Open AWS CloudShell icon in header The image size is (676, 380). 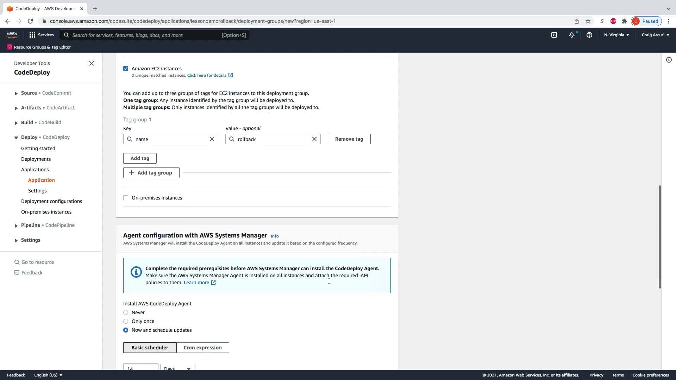pyautogui.click(x=554, y=35)
